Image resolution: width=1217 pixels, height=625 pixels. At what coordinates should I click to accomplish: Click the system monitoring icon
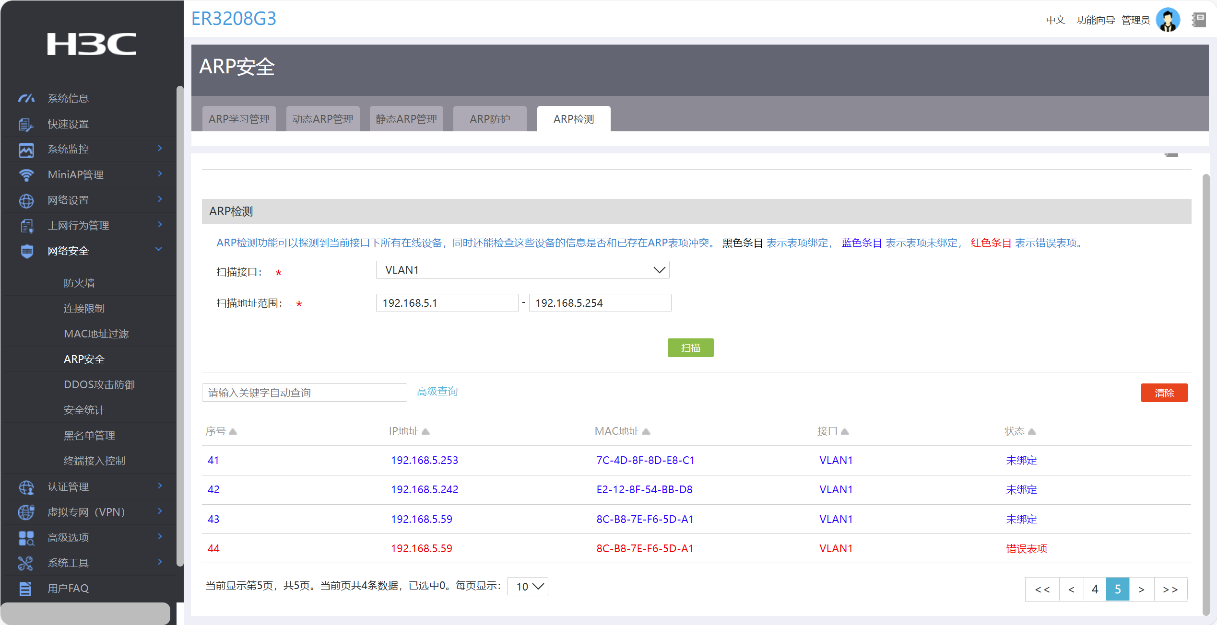pyautogui.click(x=26, y=150)
